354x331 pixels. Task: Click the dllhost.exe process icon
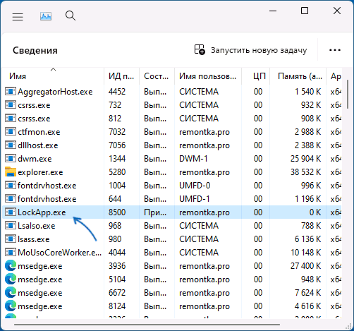pyautogui.click(x=11, y=145)
